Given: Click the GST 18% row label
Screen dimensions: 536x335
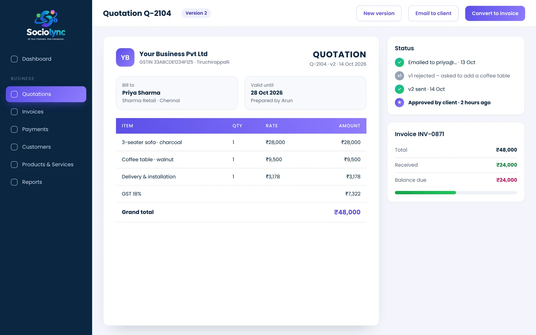Looking at the screenshot, I should [x=132, y=194].
